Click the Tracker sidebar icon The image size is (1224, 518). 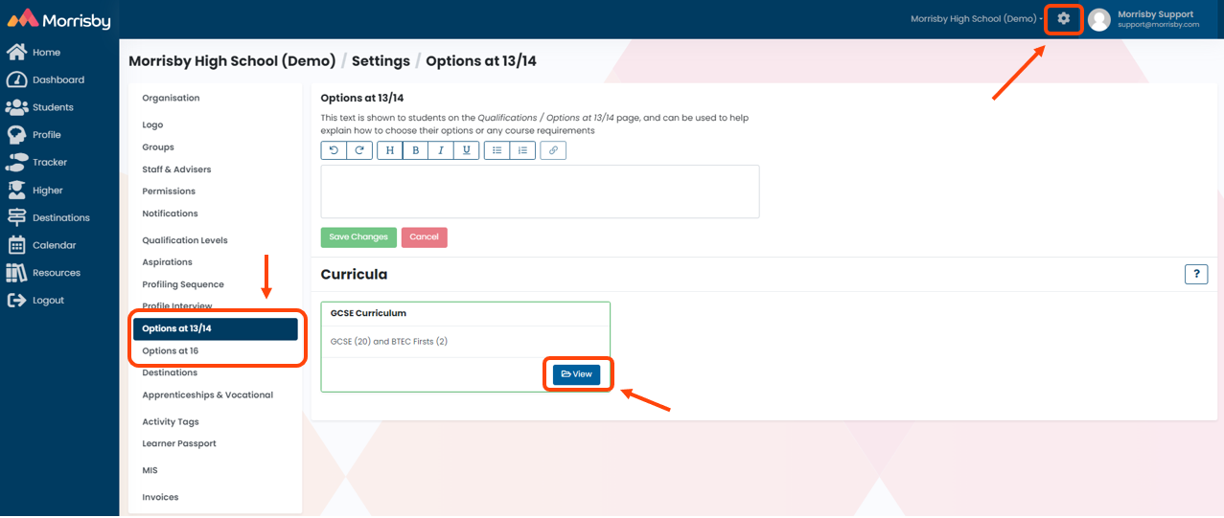[16, 162]
